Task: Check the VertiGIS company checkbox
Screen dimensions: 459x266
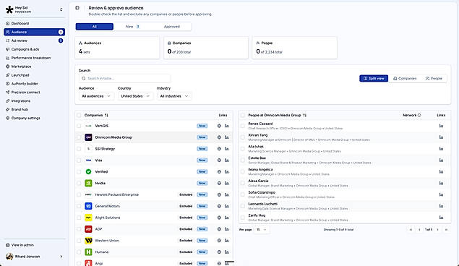Action: 79,126
